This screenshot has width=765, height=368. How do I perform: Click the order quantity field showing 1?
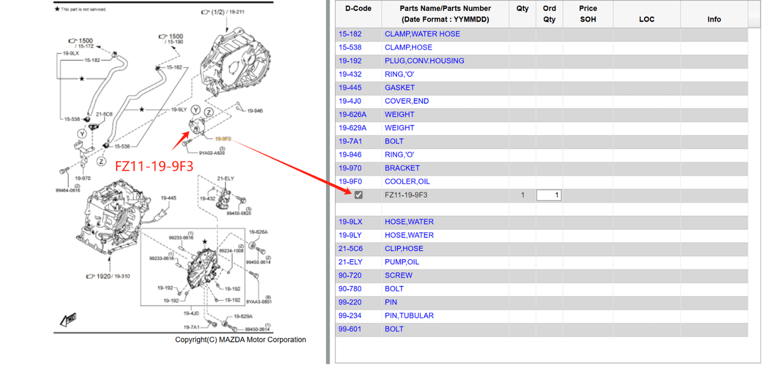pyautogui.click(x=548, y=195)
